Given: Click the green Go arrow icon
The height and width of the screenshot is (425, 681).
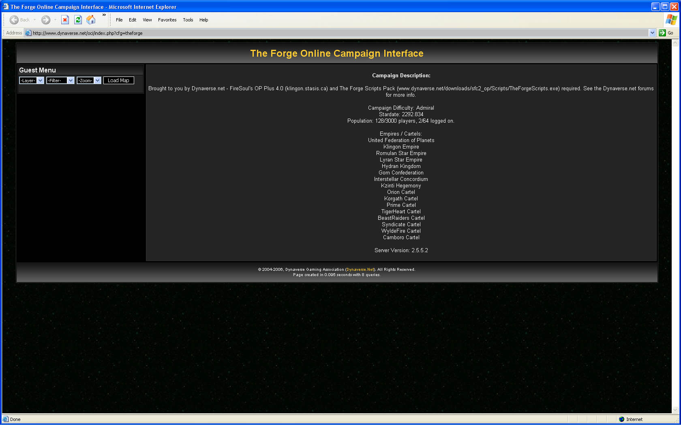Looking at the screenshot, I should (x=662, y=33).
